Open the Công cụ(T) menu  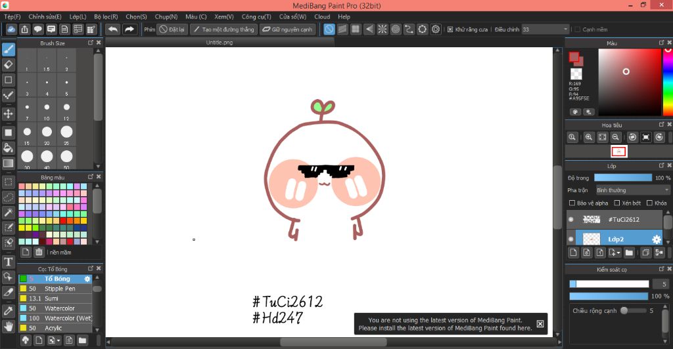(256, 16)
